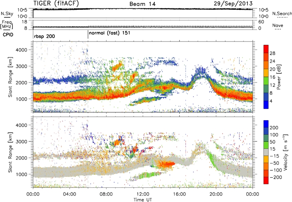The height and width of the screenshot is (202, 292).
Task: Click the CPID change marker line at 06:00
Action: click(x=88, y=35)
